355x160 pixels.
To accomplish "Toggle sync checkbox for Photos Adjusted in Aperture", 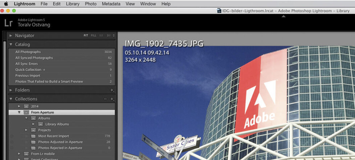I will (x=12, y=142).
